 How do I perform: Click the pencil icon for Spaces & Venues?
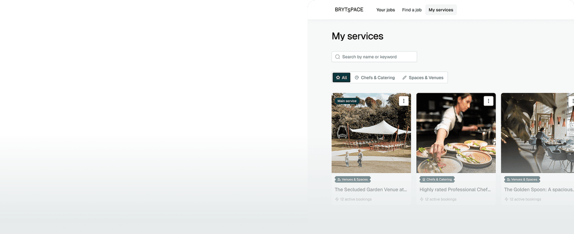405,77
